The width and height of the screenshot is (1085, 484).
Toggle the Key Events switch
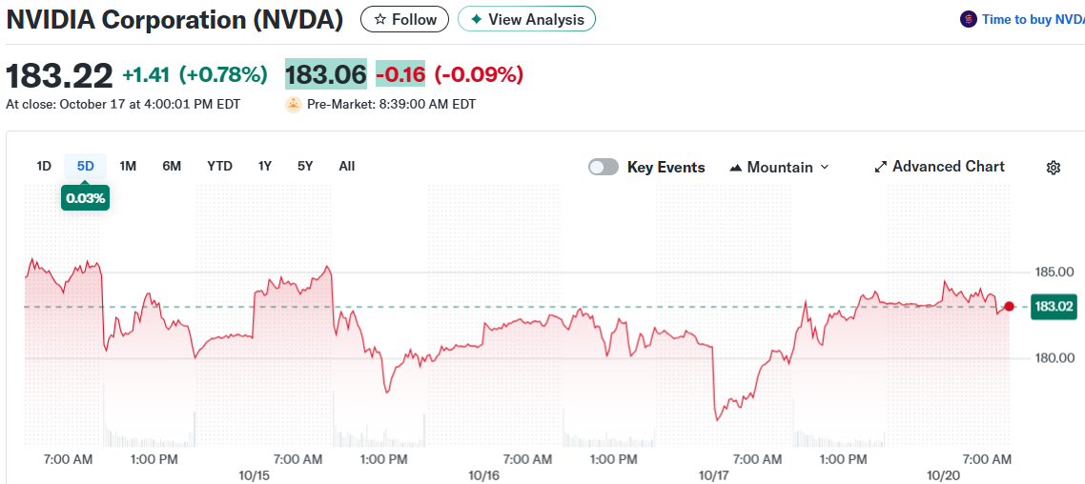tap(604, 167)
